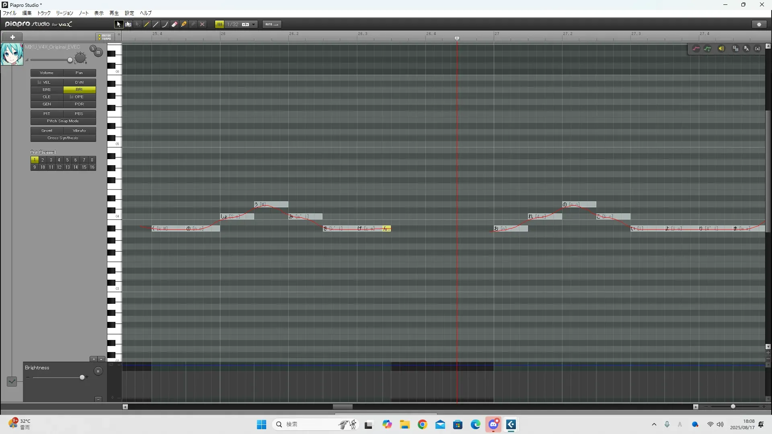772x434 pixels.
Task: Mute the MIKU track with M button
Action: pyautogui.click(x=98, y=53)
